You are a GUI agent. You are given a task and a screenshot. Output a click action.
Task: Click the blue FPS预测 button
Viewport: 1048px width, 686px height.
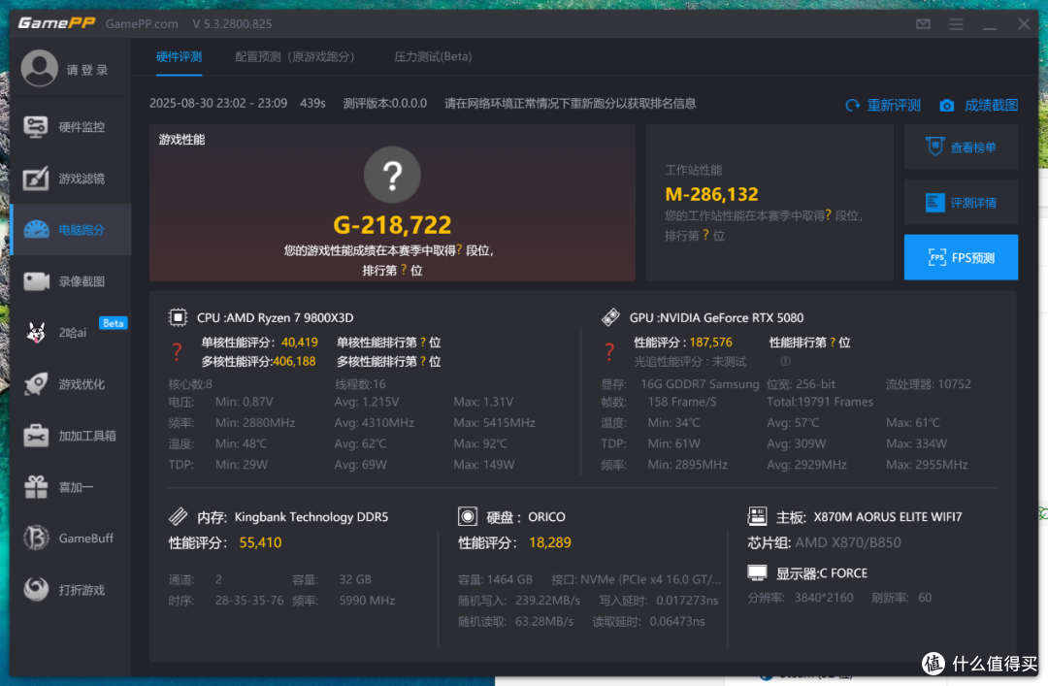(961, 257)
